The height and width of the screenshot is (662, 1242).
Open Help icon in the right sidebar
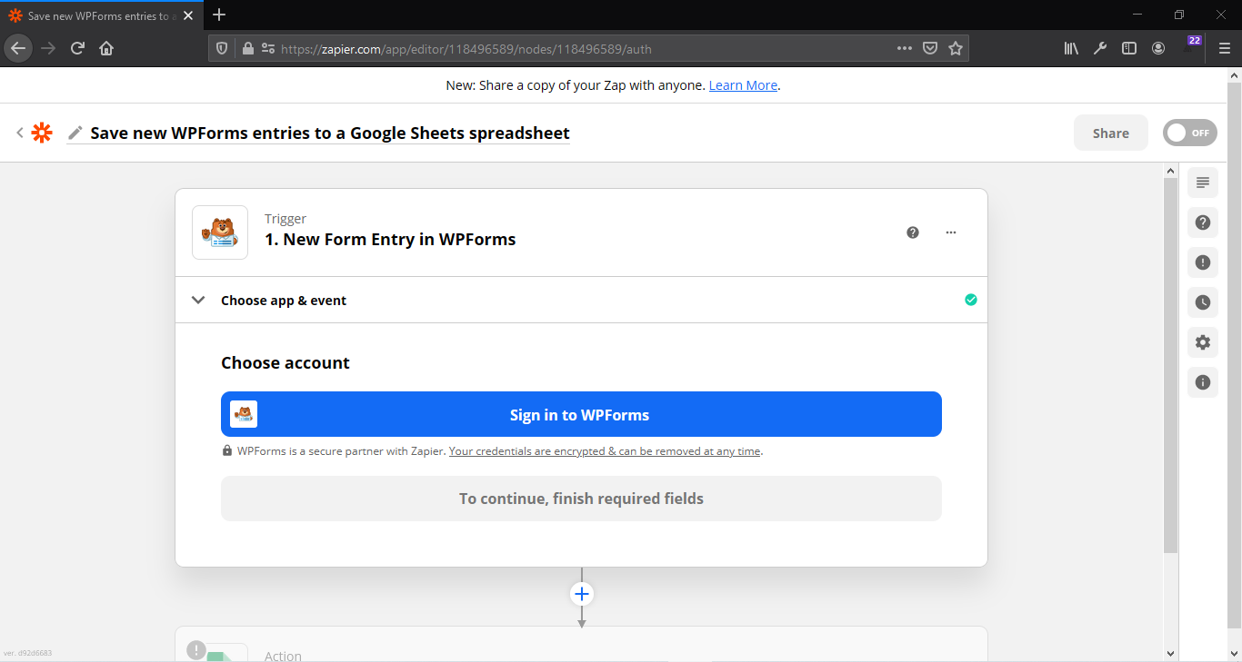[1203, 222]
